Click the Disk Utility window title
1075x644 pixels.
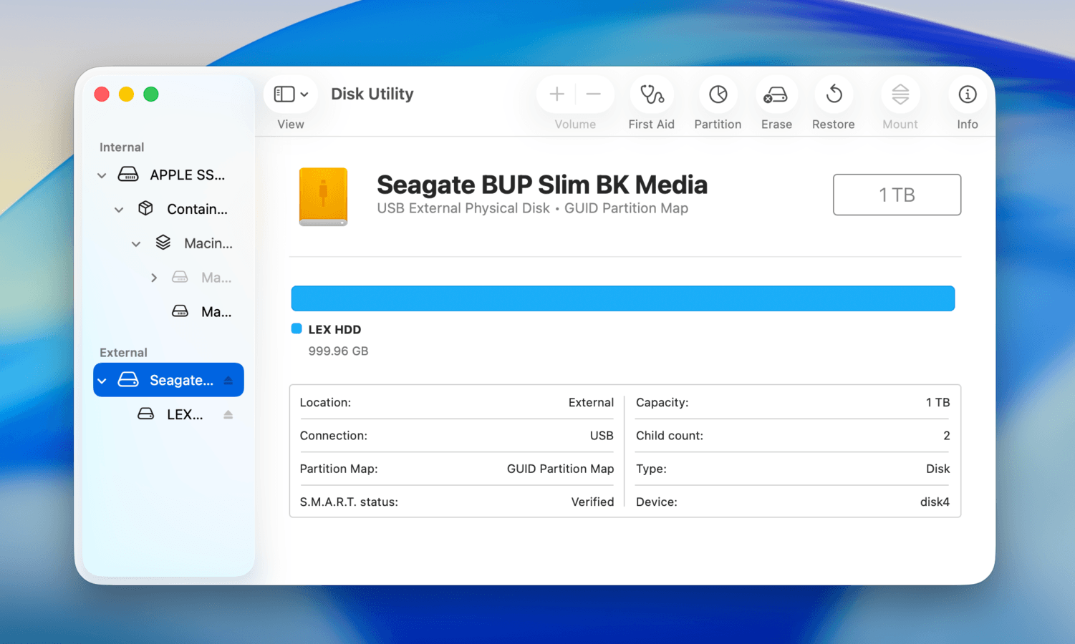tap(372, 94)
